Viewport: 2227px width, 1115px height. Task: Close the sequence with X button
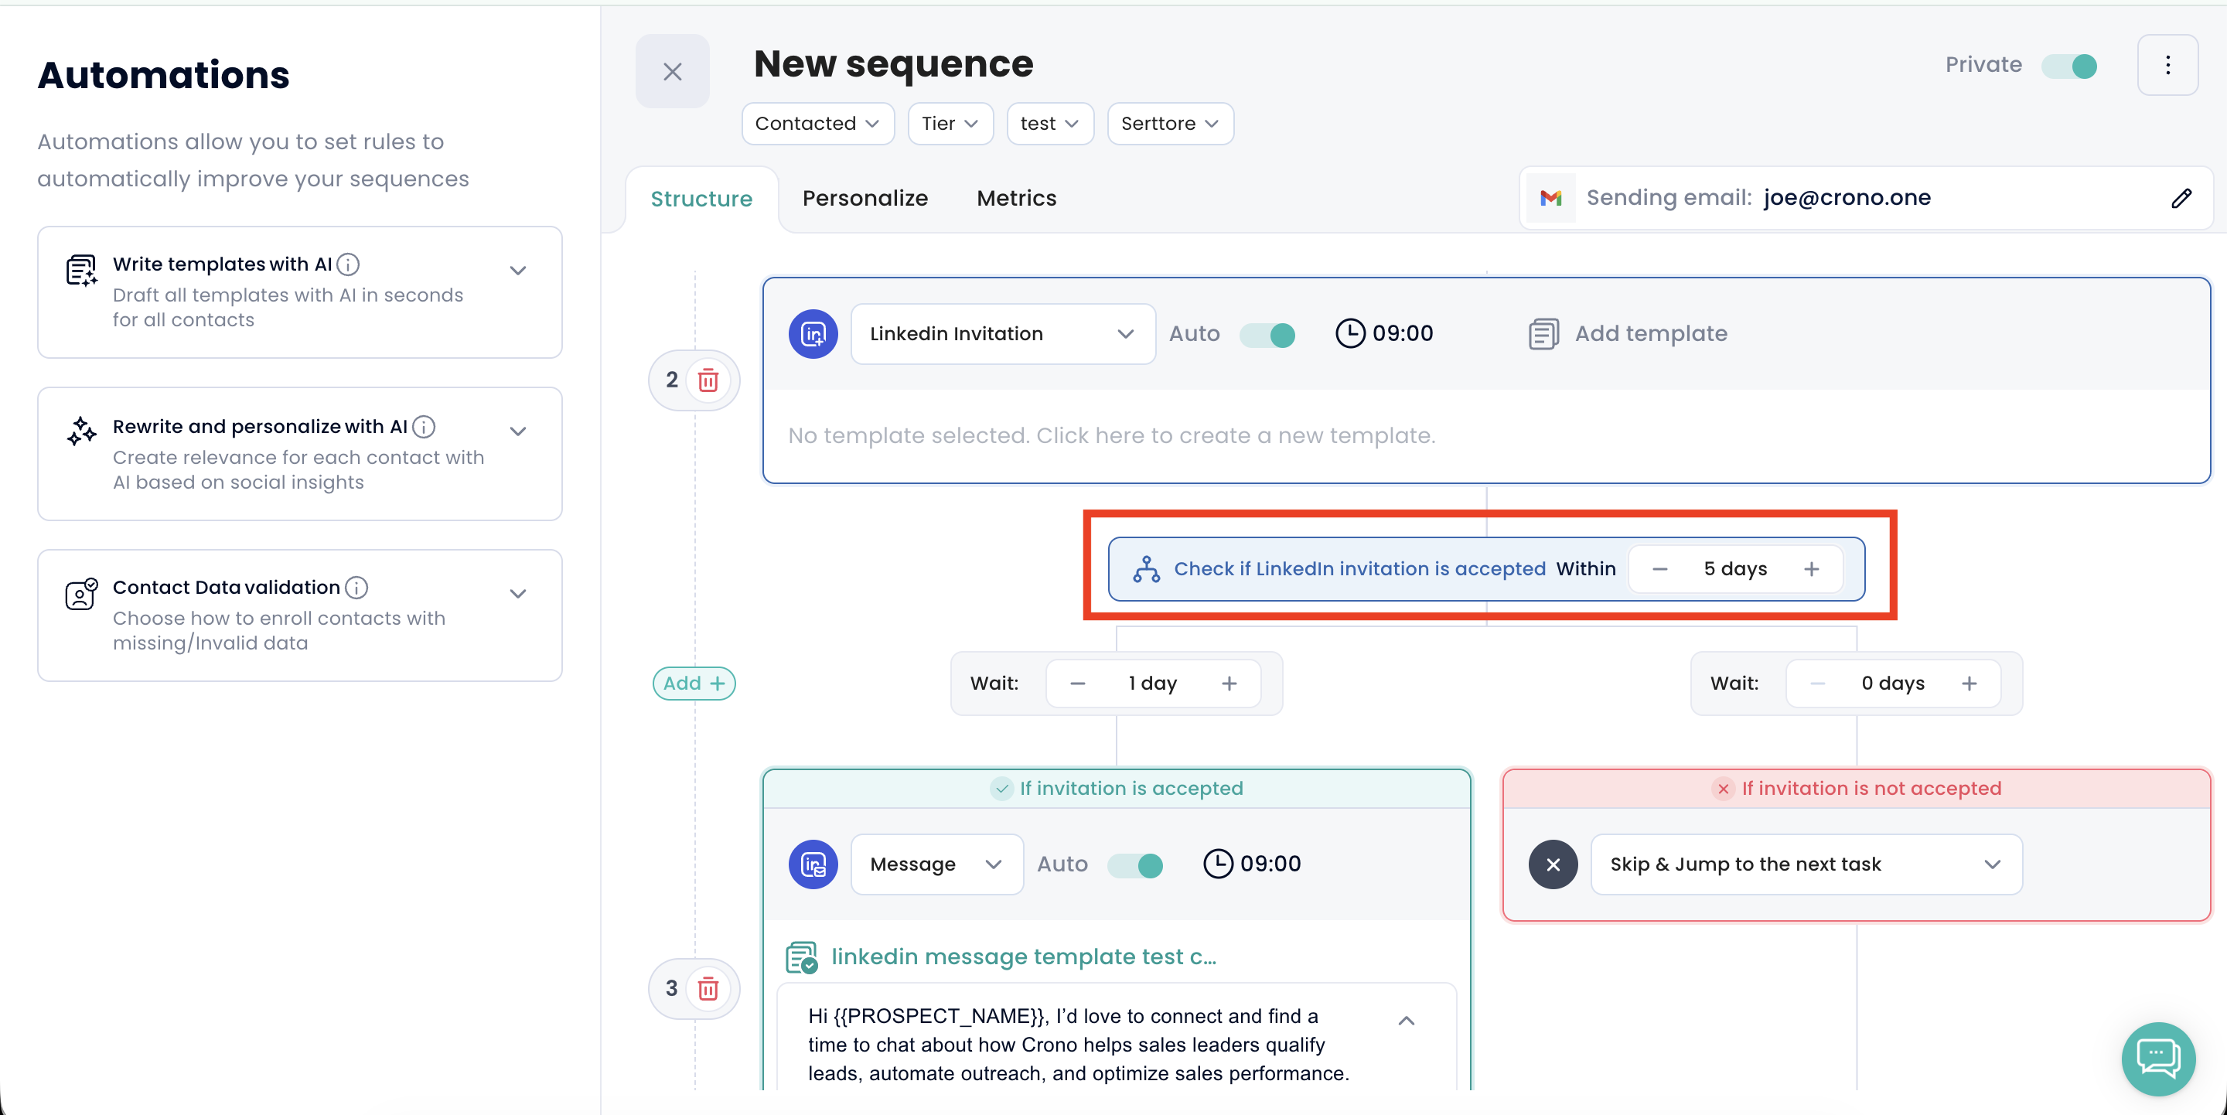pos(673,72)
